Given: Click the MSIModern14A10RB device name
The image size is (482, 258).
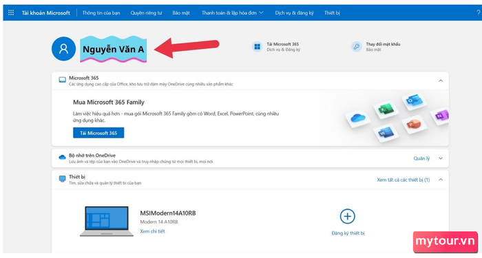Looking at the screenshot, I should [168, 213].
